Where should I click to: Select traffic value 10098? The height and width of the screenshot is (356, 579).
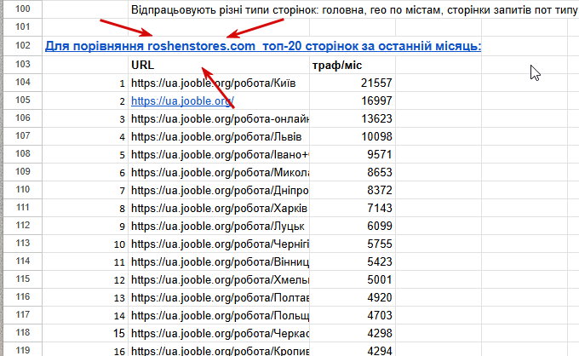point(353,136)
